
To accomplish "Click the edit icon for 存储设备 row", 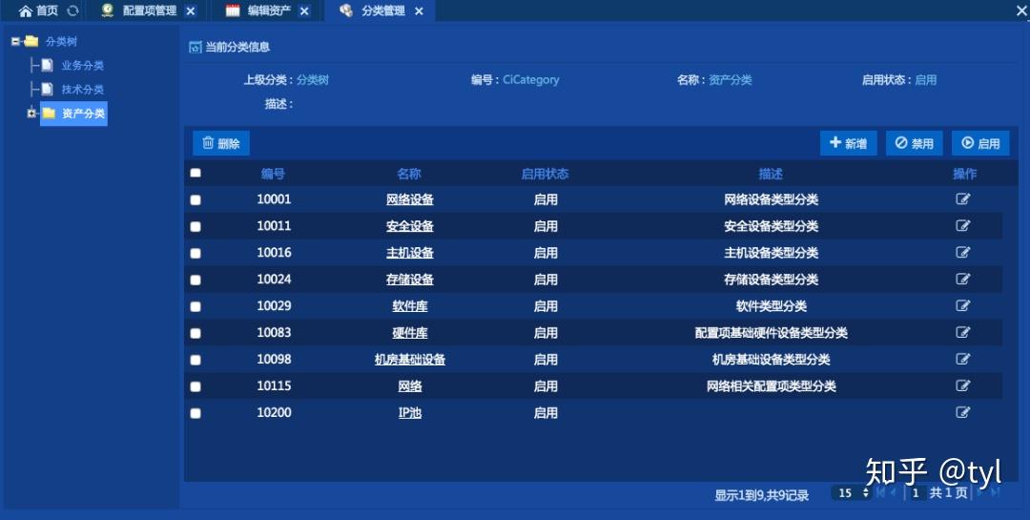I will click(962, 279).
